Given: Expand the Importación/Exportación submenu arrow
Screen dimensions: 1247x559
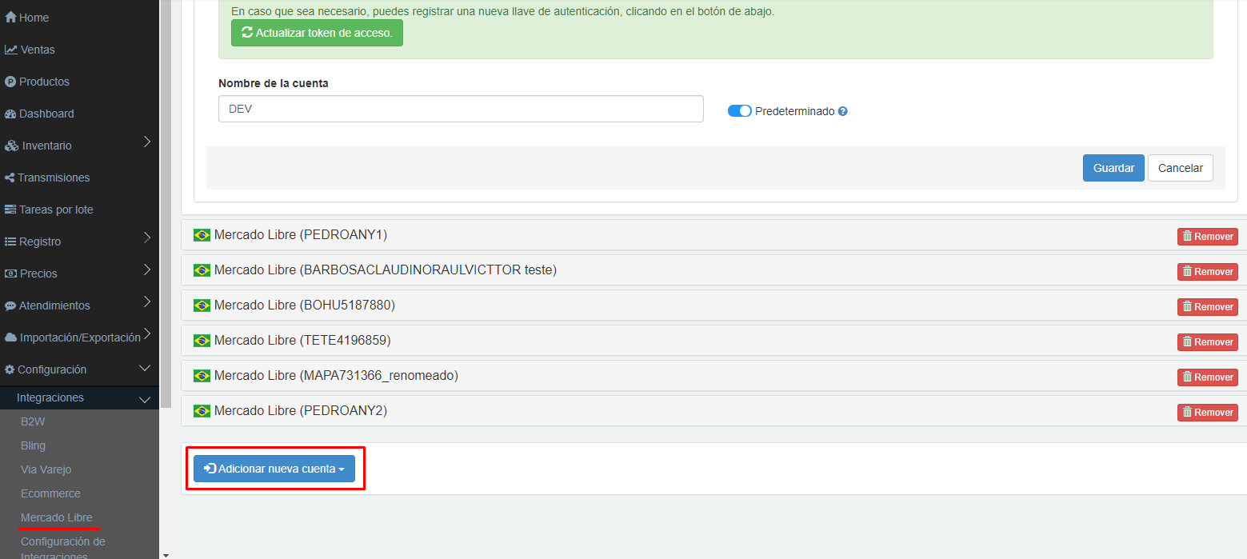Looking at the screenshot, I should (x=146, y=334).
